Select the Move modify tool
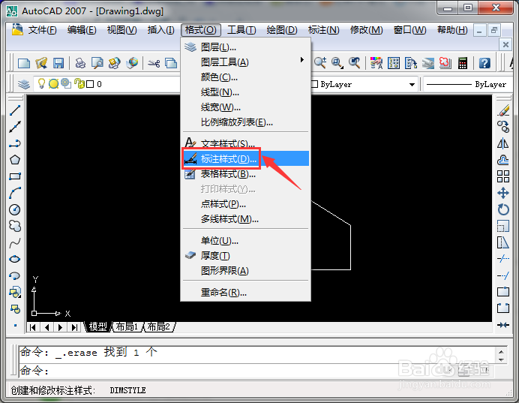This screenshot has height=403, width=519. pyautogui.click(x=503, y=193)
